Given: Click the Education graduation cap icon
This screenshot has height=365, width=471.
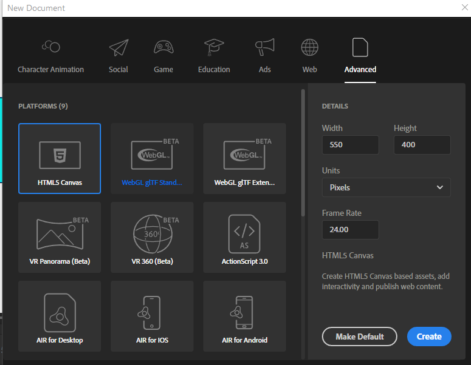Looking at the screenshot, I should (214, 47).
